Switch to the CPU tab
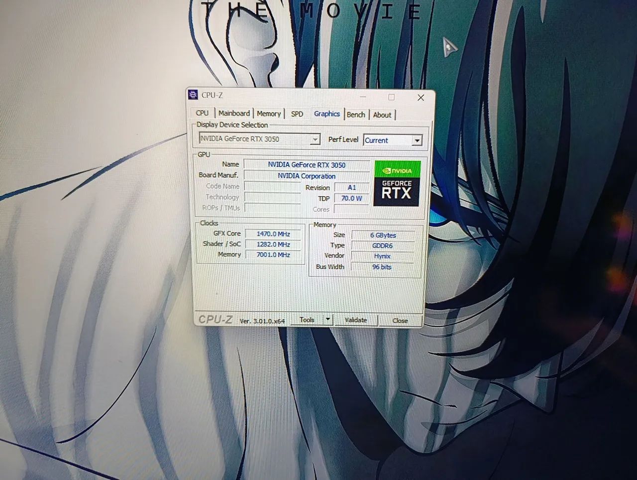This screenshot has width=637, height=480. point(203,113)
